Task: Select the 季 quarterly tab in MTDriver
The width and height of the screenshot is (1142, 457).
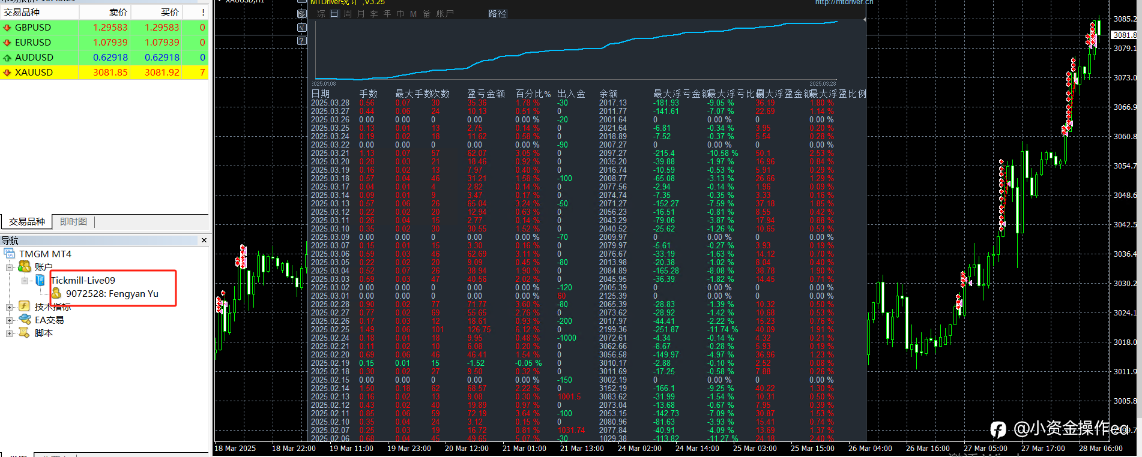Action: tap(374, 14)
